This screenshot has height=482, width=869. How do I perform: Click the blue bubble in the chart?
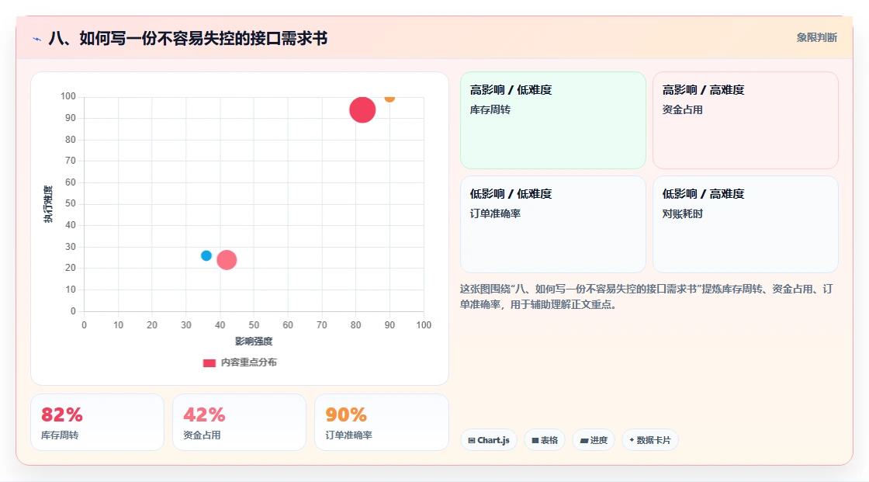[x=206, y=255]
